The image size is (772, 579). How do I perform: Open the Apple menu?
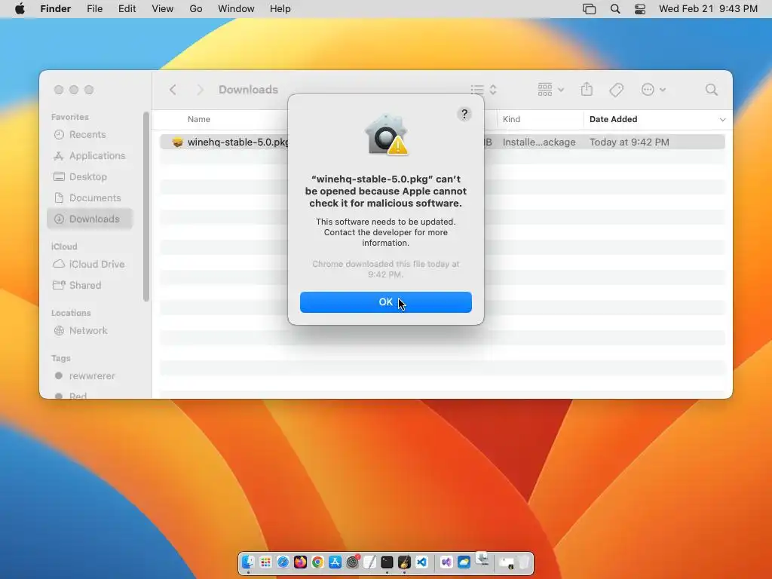20,9
